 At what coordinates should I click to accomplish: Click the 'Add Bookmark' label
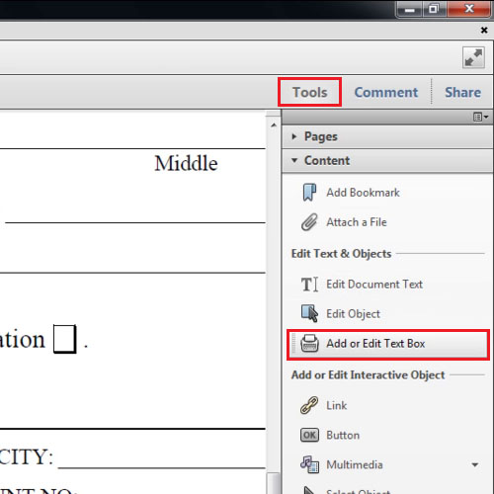point(363,193)
